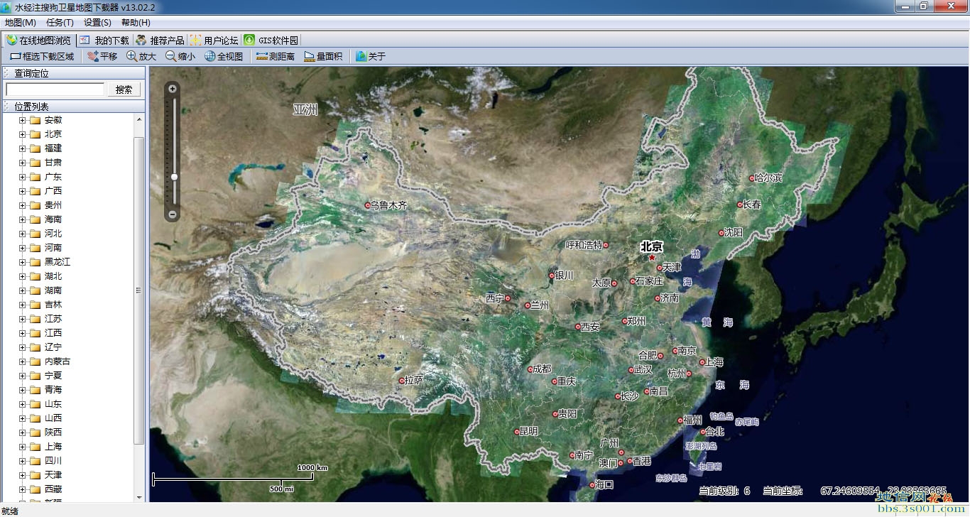Click the minus button on map zoom slider
This screenshot has width=970, height=517.
173,214
